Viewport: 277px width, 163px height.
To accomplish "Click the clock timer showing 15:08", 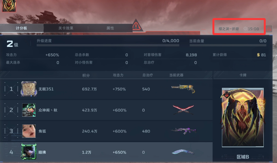I will pyautogui.click(x=251, y=29).
